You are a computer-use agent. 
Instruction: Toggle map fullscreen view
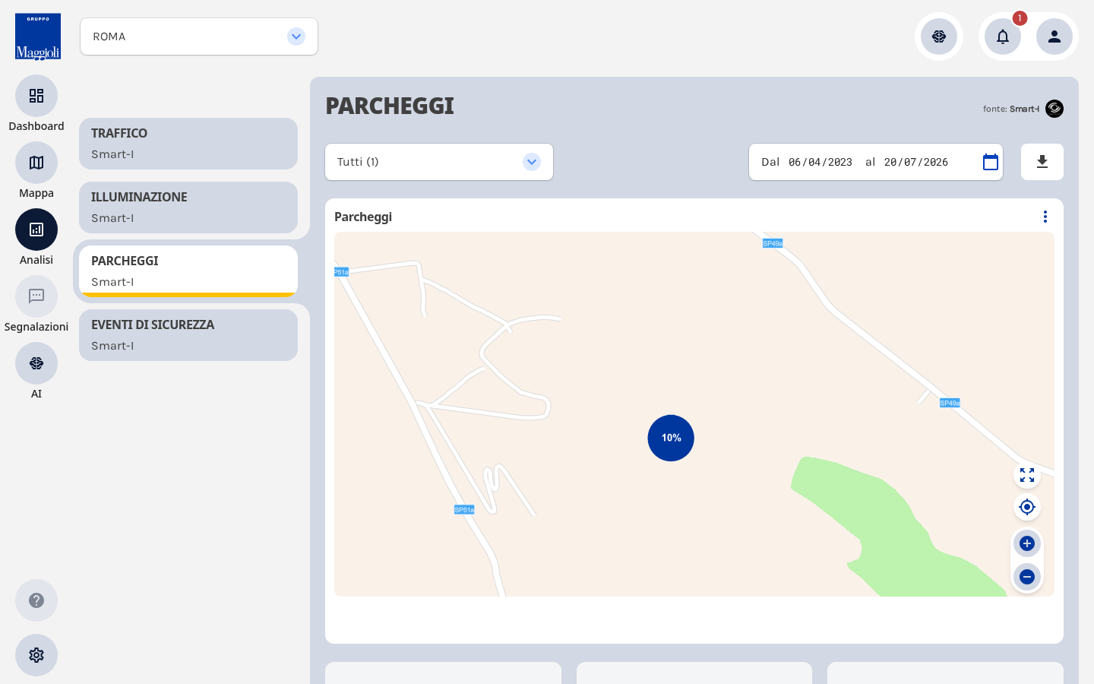pyautogui.click(x=1027, y=475)
